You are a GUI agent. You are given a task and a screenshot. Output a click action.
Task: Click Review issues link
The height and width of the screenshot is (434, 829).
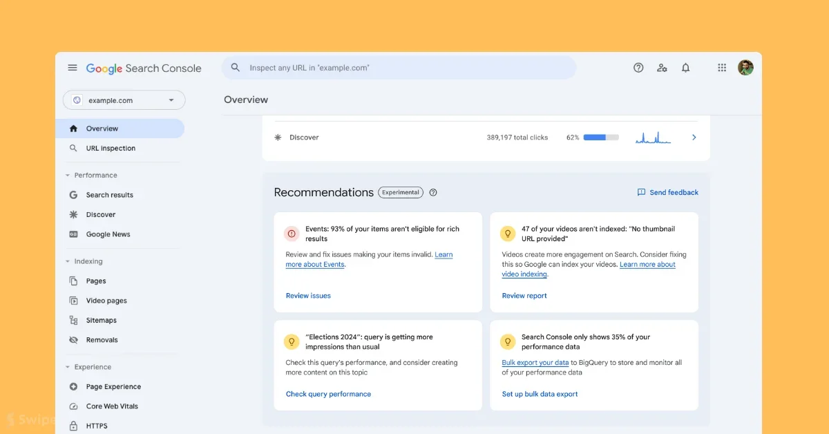[308, 296]
